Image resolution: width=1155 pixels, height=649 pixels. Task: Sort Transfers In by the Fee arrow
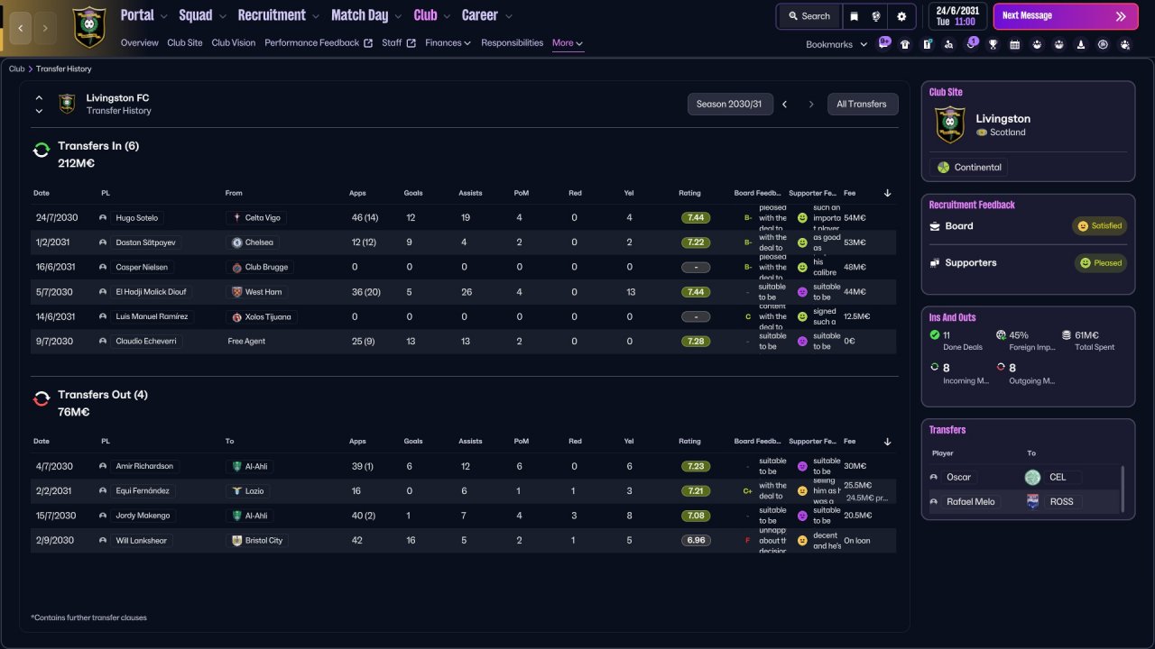887,193
